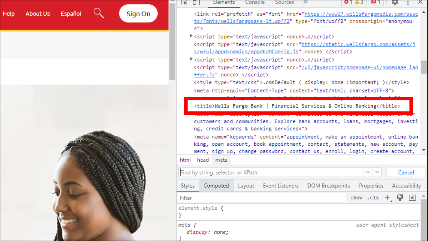The height and width of the screenshot is (241, 428).
Task: Focus the styles Filter field
Action: 262,197
